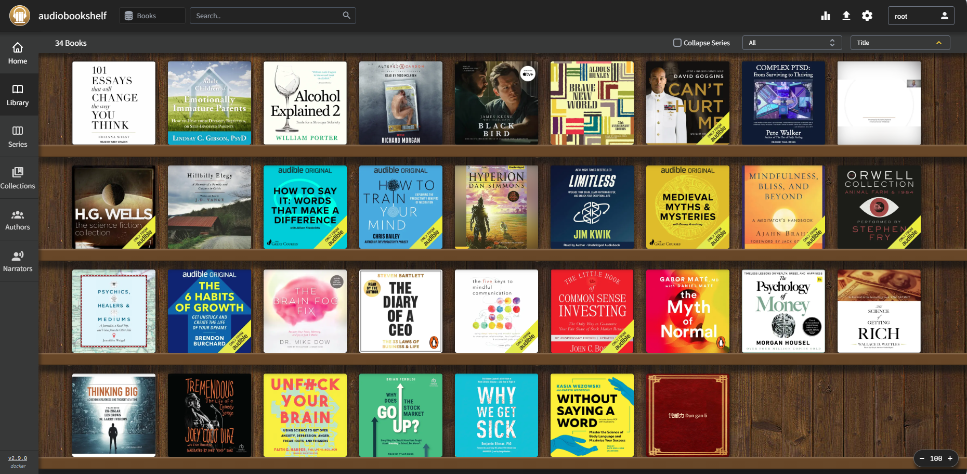Open Why We Get Sick cover
The image size is (967, 474).
click(x=496, y=415)
